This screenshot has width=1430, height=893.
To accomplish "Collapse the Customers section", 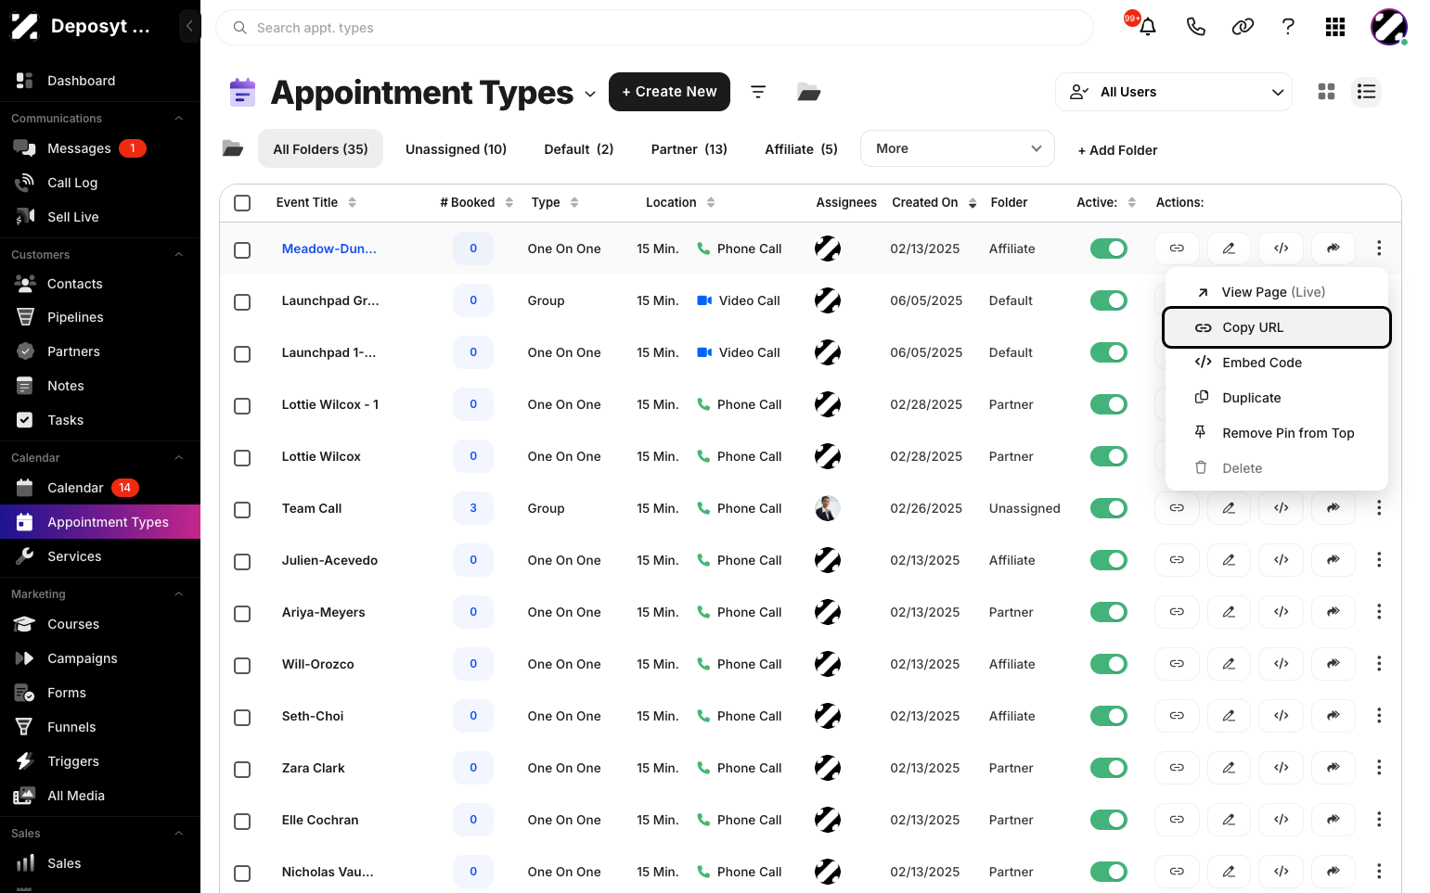I will [179, 255].
